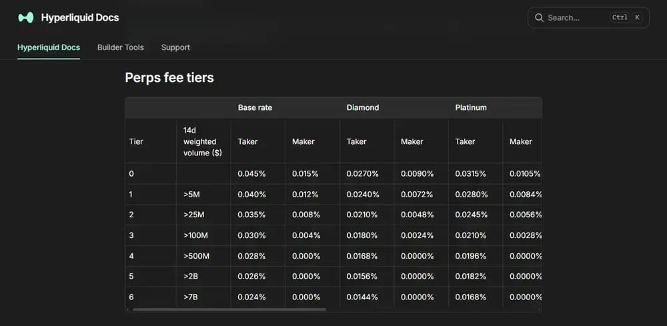667x326 pixels.
Task: Open the Support tab
Action: [175, 47]
